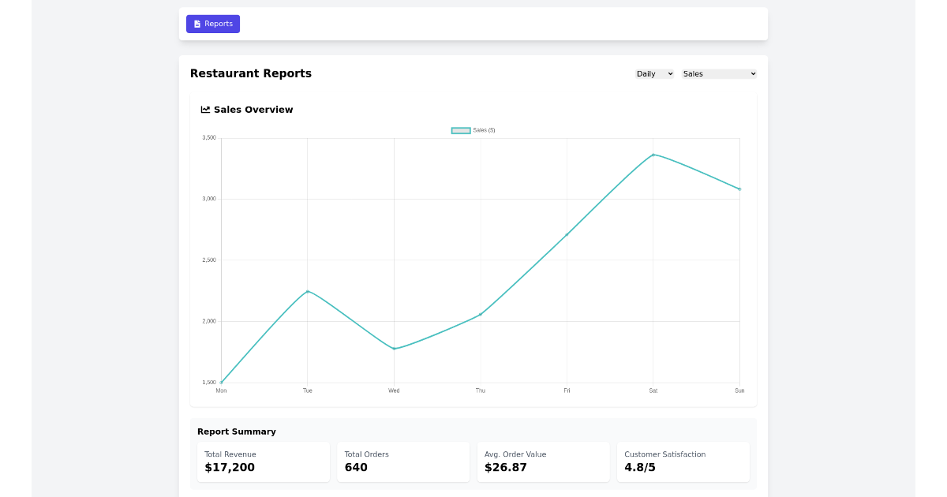This screenshot has width=947, height=497.
Task: Click the Report Summary section title
Action: tap(237, 432)
